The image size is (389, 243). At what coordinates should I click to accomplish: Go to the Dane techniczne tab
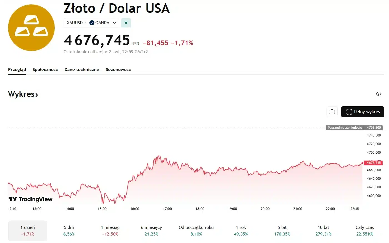pos(82,70)
